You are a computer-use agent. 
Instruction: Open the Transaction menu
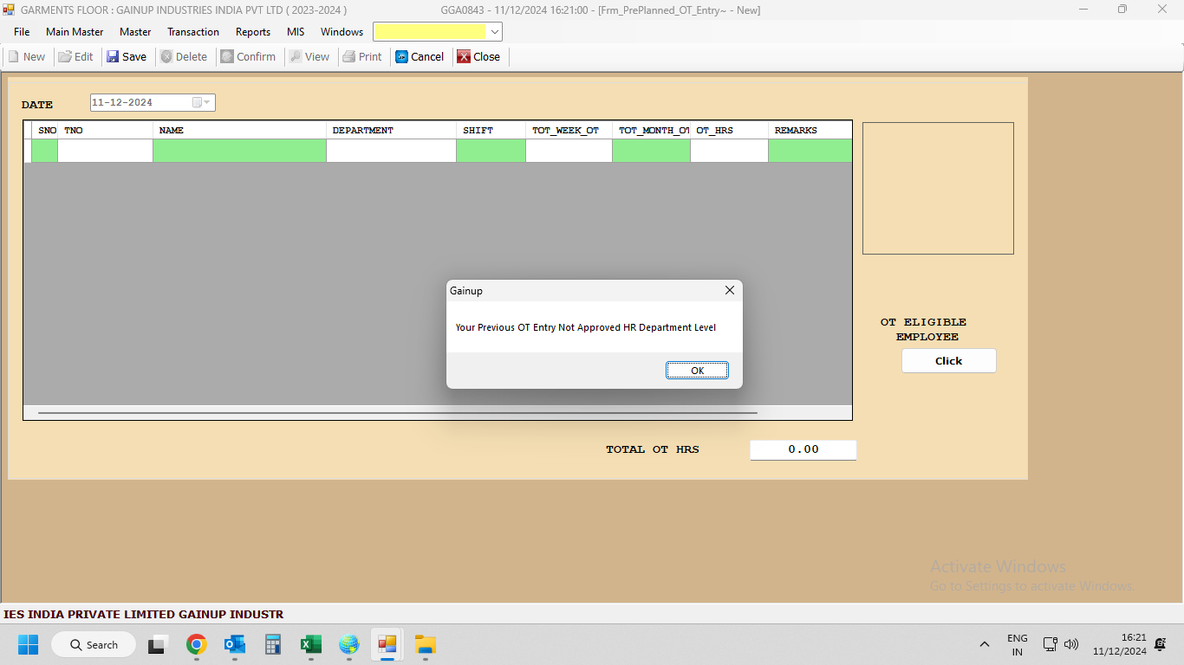click(193, 32)
